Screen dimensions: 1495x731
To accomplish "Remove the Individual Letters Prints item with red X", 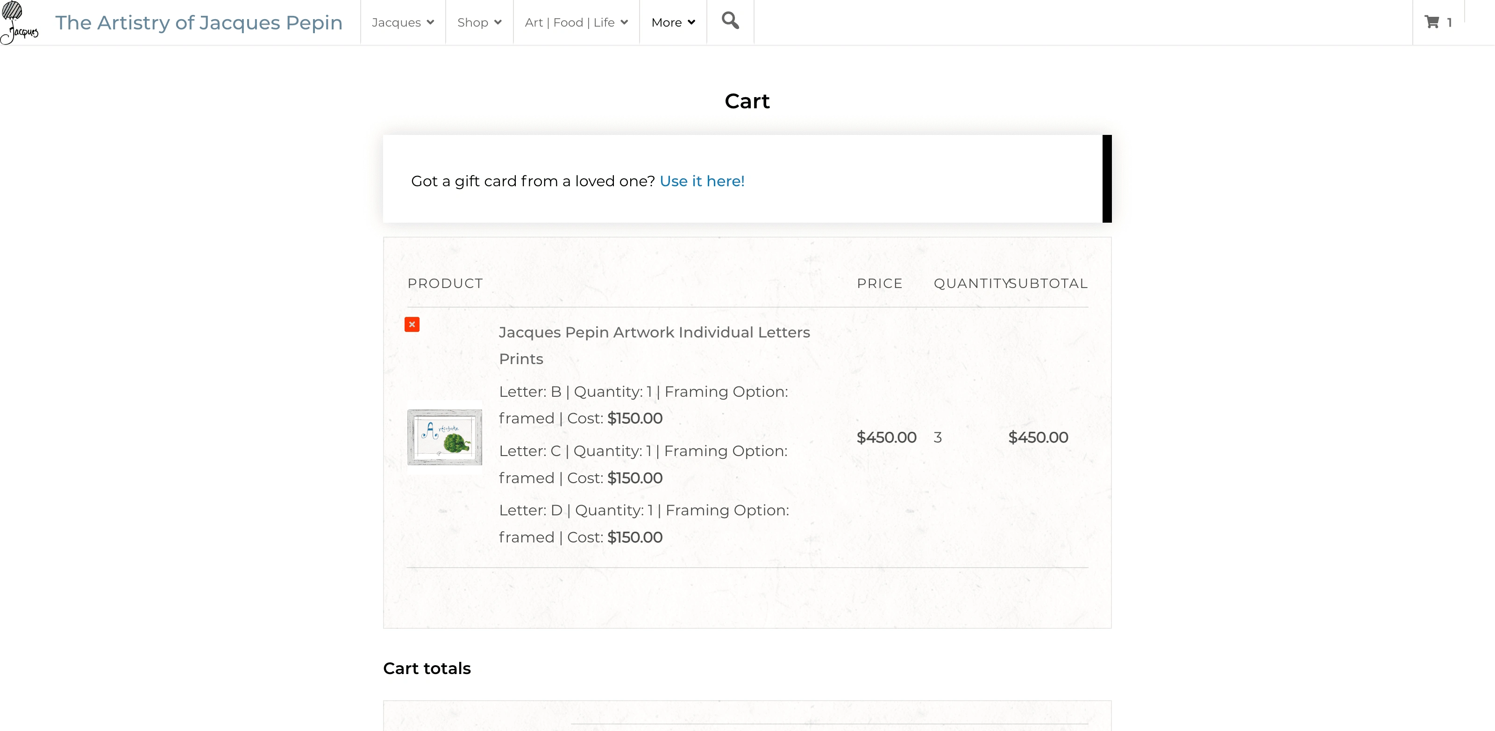I will coord(412,324).
